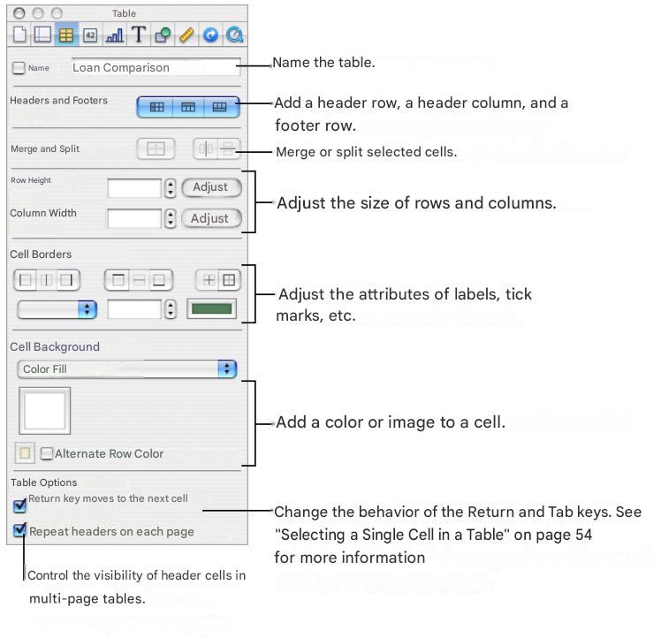Open the green border color well
Viewport: 661px width, 638px height.
coord(211,308)
